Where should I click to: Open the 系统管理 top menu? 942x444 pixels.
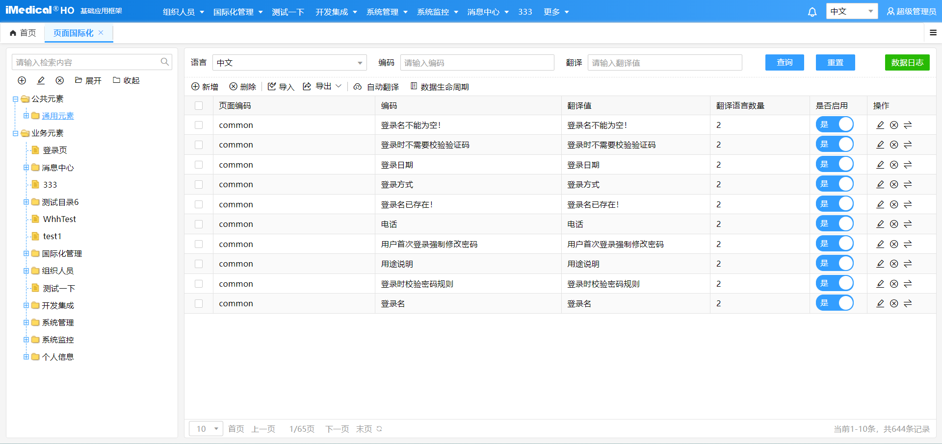tap(387, 12)
